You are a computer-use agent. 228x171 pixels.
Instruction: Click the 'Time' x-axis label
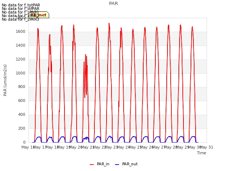[x=202, y=153]
